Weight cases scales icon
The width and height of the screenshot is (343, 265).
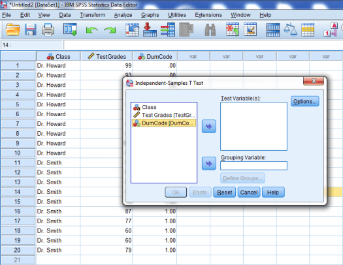point(291,29)
